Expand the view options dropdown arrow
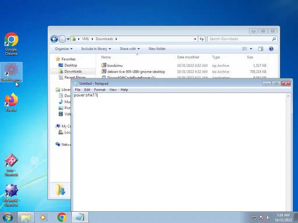The image size is (298, 223). tap(251, 49)
